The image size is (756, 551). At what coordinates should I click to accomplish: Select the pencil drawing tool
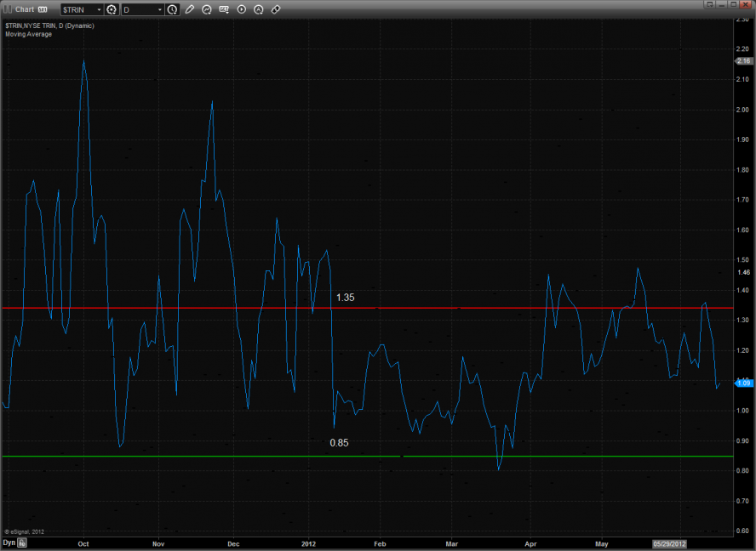190,9
